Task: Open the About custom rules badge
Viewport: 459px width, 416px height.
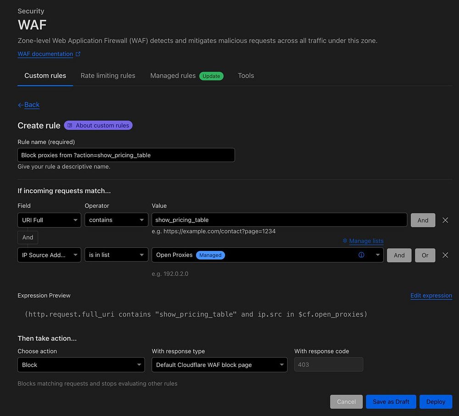Action: (98, 125)
